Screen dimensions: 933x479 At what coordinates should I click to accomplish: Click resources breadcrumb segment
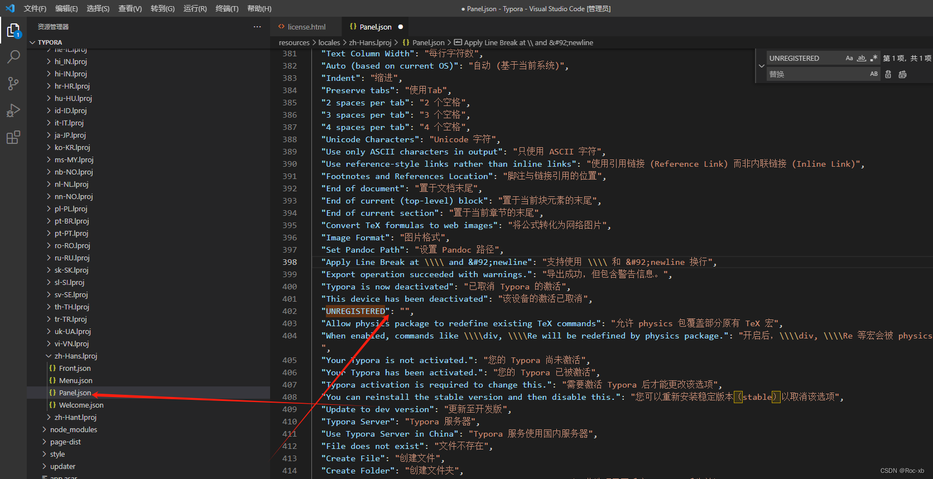[294, 42]
